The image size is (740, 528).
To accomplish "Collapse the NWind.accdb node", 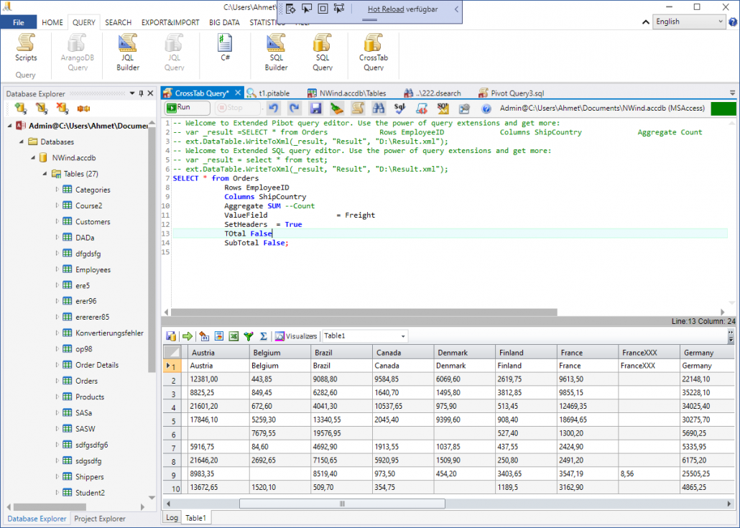I will pyautogui.click(x=33, y=157).
